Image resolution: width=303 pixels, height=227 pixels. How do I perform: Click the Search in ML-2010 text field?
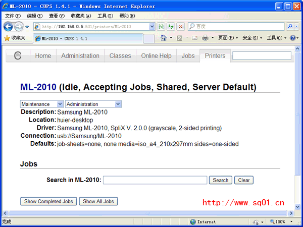(155, 180)
